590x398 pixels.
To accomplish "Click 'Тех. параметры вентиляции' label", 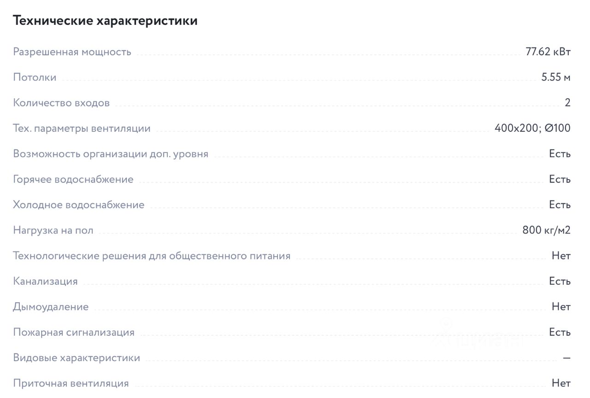I will [x=82, y=129].
